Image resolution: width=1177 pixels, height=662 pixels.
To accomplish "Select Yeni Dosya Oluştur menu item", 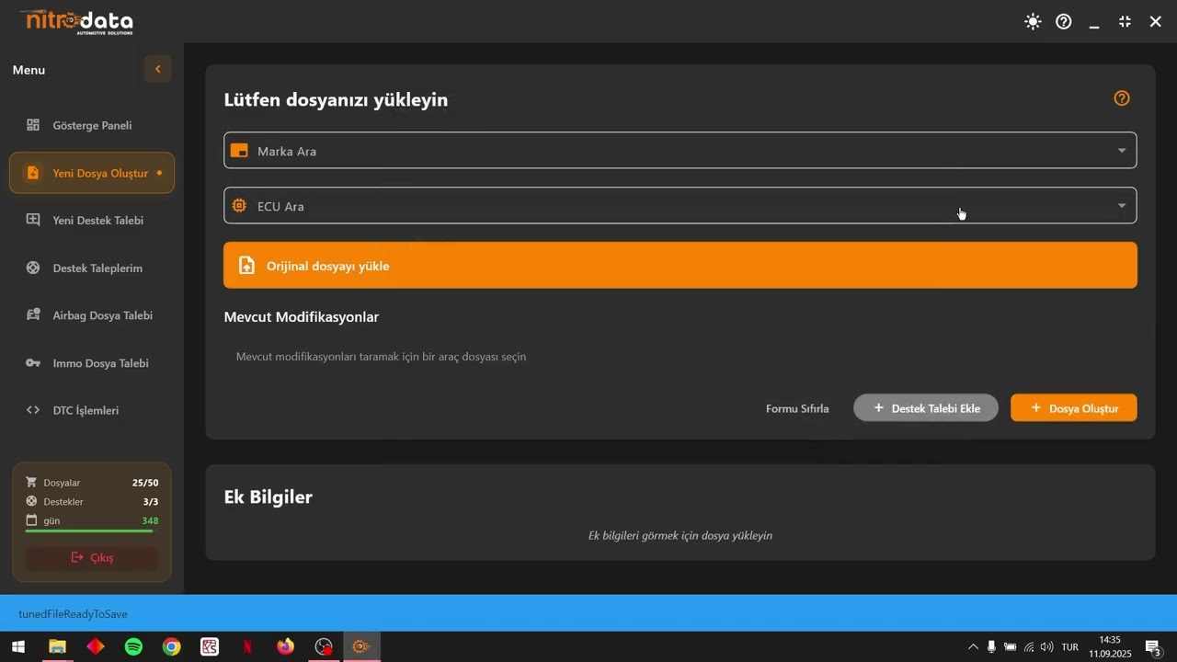I will click(x=92, y=173).
